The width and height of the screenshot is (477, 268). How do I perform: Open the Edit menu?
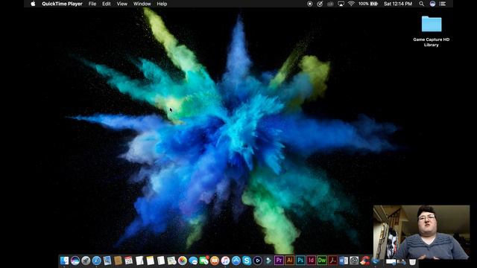tap(107, 4)
